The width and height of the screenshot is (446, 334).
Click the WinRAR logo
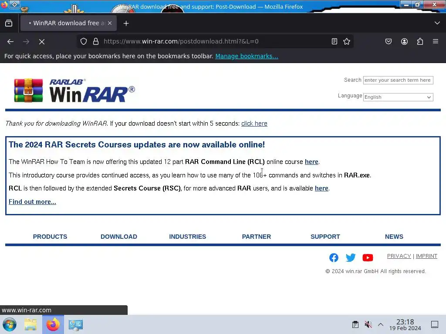point(74,90)
